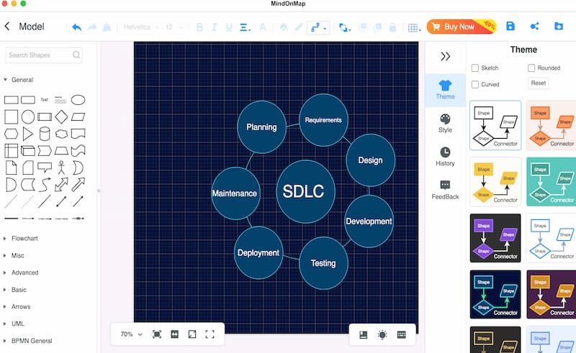Select the SDLC center circle
The image size is (576, 353).
pyautogui.click(x=305, y=191)
